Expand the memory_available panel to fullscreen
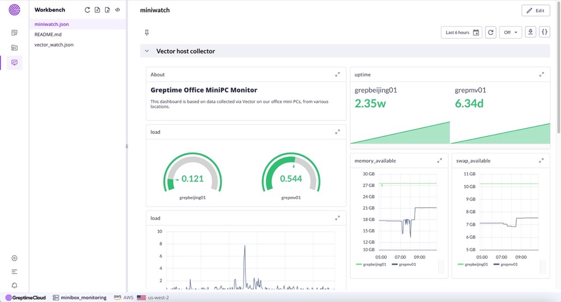Image resolution: width=561 pixels, height=302 pixels. click(439, 161)
